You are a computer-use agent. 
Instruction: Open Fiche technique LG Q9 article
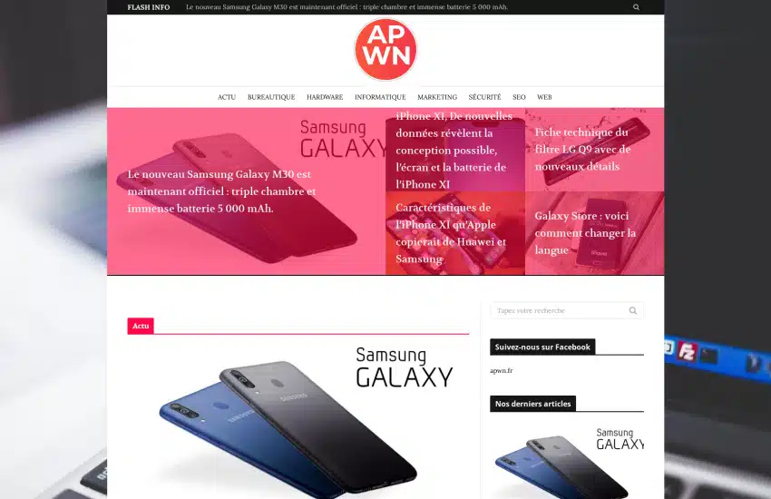pos(582,150)
